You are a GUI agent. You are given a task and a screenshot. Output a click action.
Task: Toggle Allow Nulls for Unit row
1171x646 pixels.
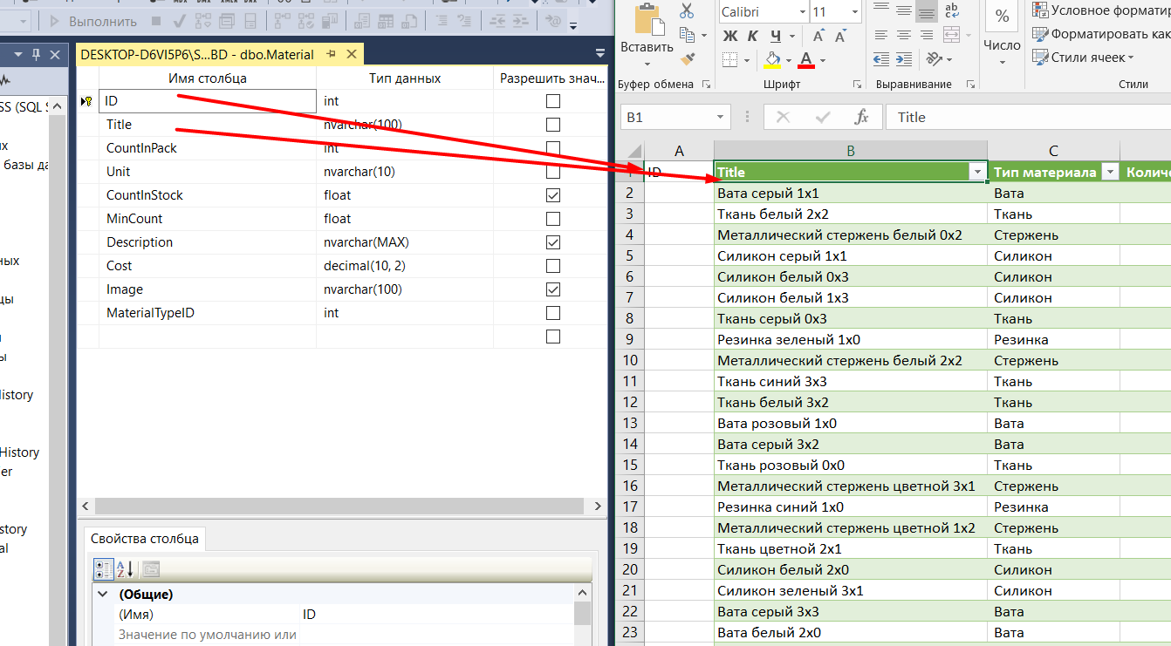[552, 172]
